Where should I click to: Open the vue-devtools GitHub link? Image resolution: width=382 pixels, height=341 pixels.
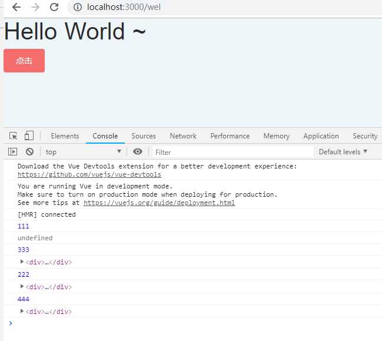pos(89,174)
